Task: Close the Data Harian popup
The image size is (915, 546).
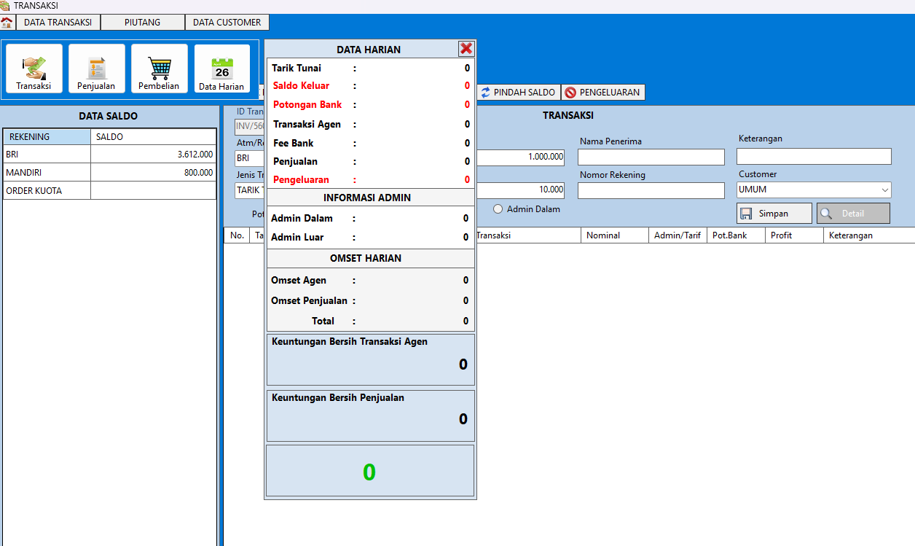Action: click(x=466, y=49)
